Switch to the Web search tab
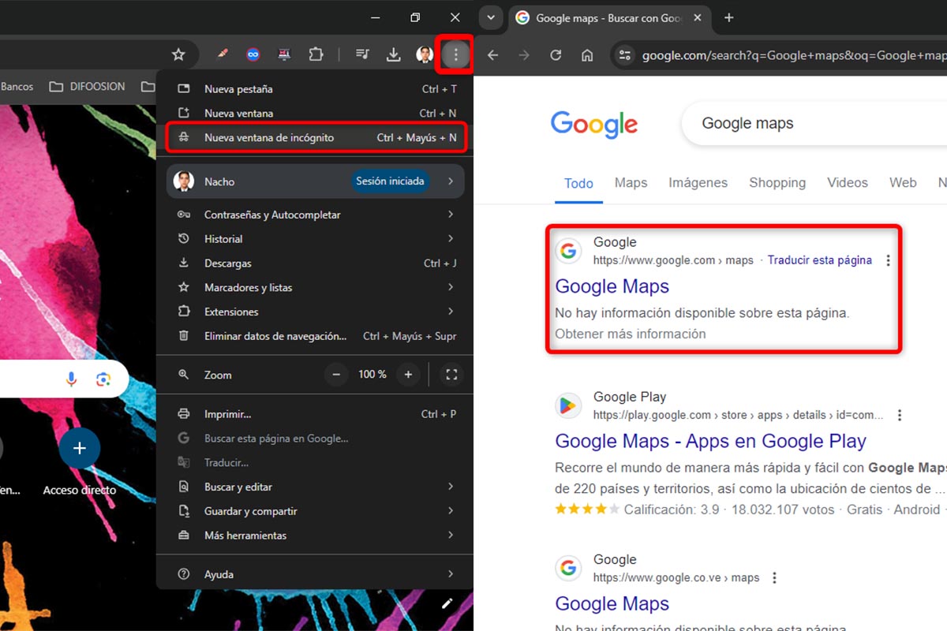The height and width of the screenshot is (631, 947). (903, 183)
